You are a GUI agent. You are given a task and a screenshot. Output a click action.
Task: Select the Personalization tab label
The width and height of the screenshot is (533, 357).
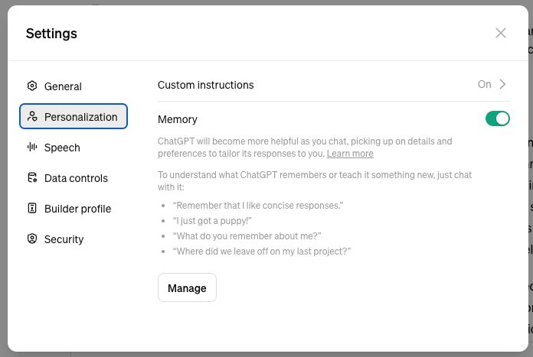coord(81,117)
